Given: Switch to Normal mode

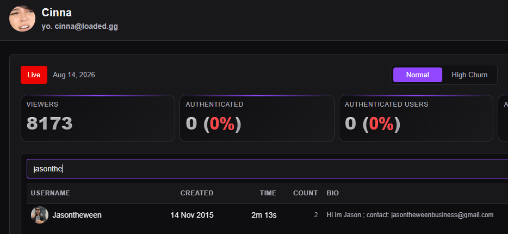Looking at the screenshot, I should tap(418, 75).
